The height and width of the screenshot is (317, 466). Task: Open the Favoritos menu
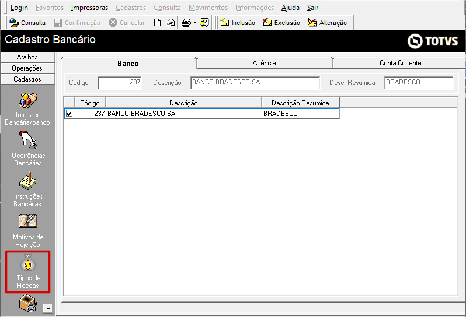[x=50, y=8]
